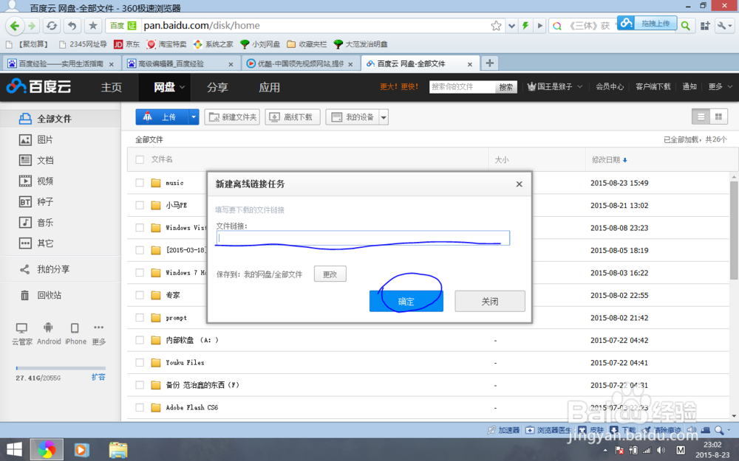Image resolution: width=739 pixels, height=461 pixels.
Task: Open a new browser tab with plus
Action: click(490, 63)
